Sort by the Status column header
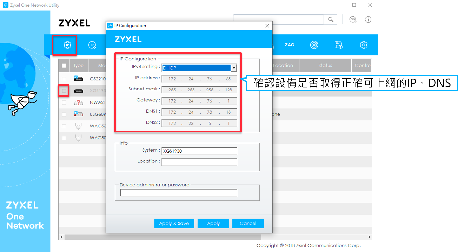The height and width of the screenshot is (252, 458). (x=325, y=65)
